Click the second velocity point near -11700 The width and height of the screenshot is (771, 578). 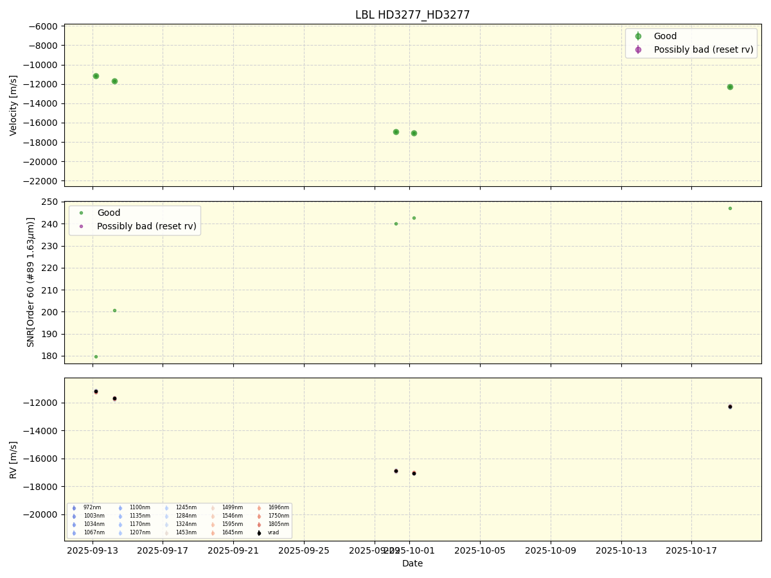click(x=114, y=81)
